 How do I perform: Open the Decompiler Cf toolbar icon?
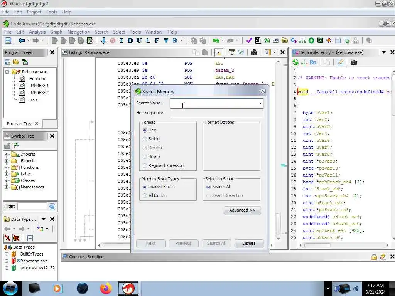[x=294, y=40]
